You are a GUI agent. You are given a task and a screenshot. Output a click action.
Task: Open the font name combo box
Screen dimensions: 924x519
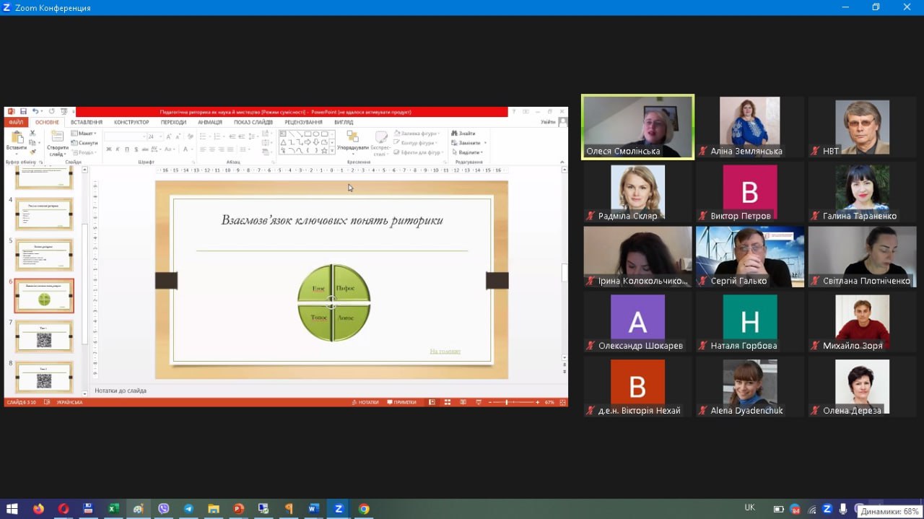(125, 136)
